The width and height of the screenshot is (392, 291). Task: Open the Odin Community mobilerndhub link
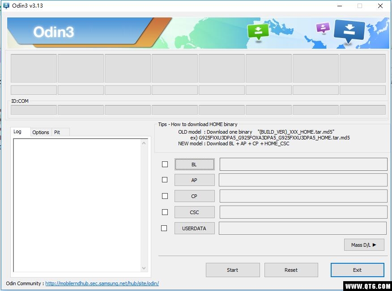tap(102, 283)
